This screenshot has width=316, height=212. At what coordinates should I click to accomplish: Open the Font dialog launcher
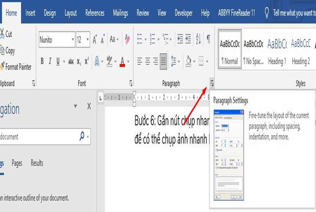click(x=131, y=83)
